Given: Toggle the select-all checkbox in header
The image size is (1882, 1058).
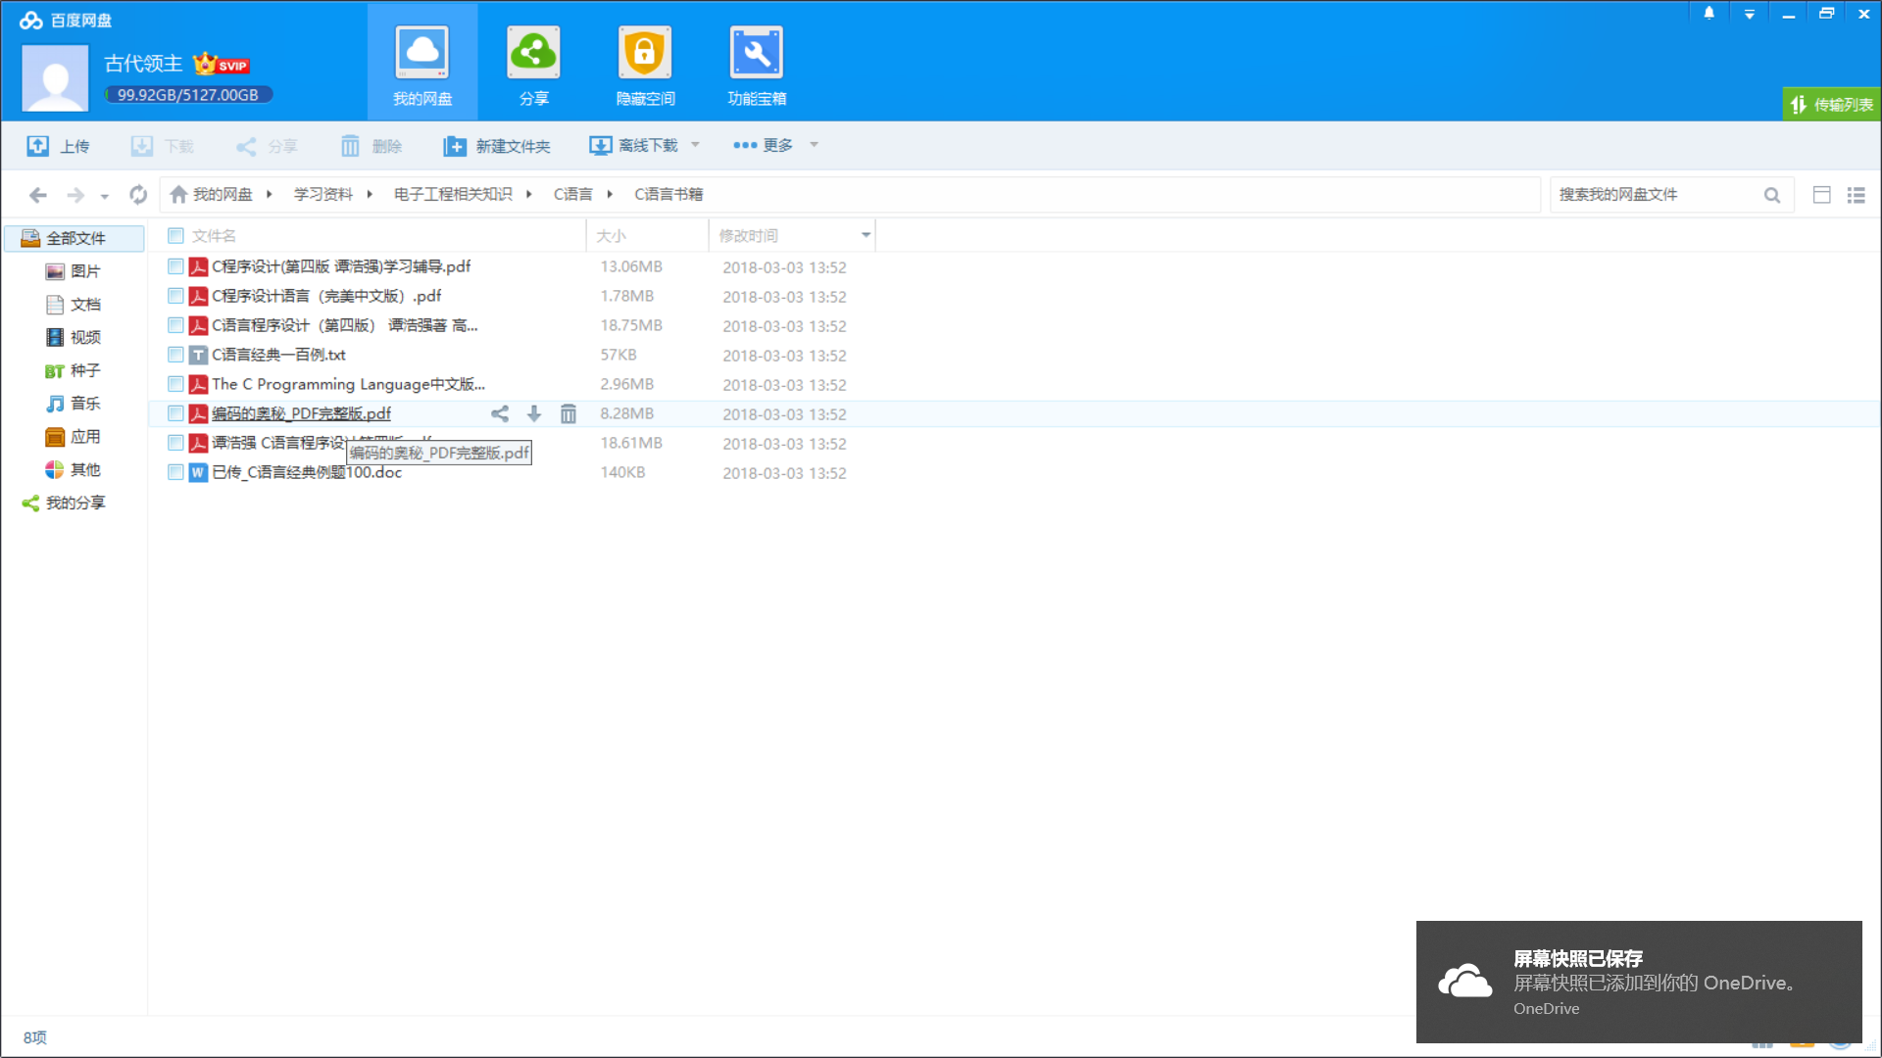Looking at the screenshot, I should pyautogui.click(x=175, y=235).
